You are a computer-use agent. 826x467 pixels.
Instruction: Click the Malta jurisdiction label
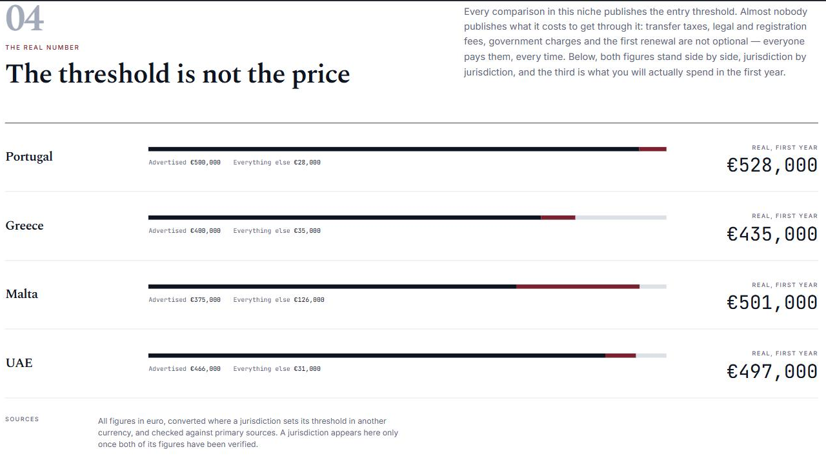[x=22, y=294]
